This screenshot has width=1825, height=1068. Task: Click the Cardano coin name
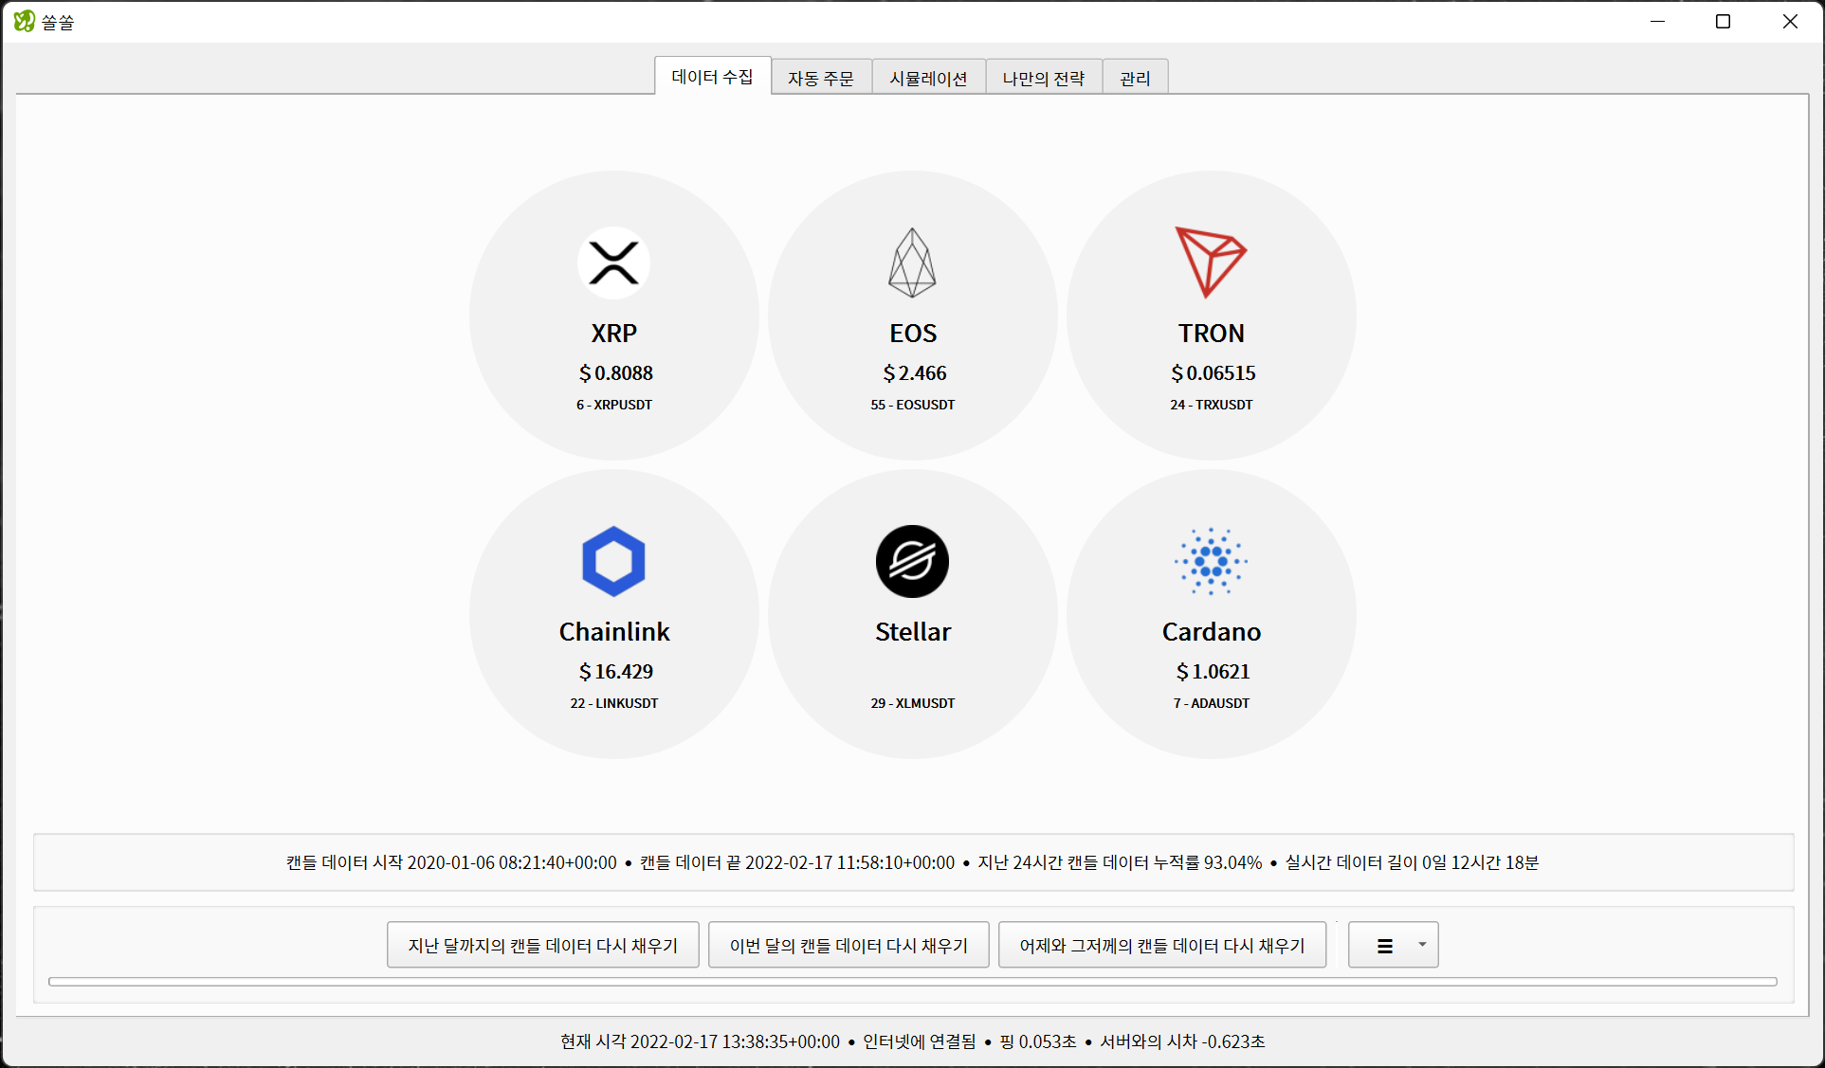(x=1212, y=632)
